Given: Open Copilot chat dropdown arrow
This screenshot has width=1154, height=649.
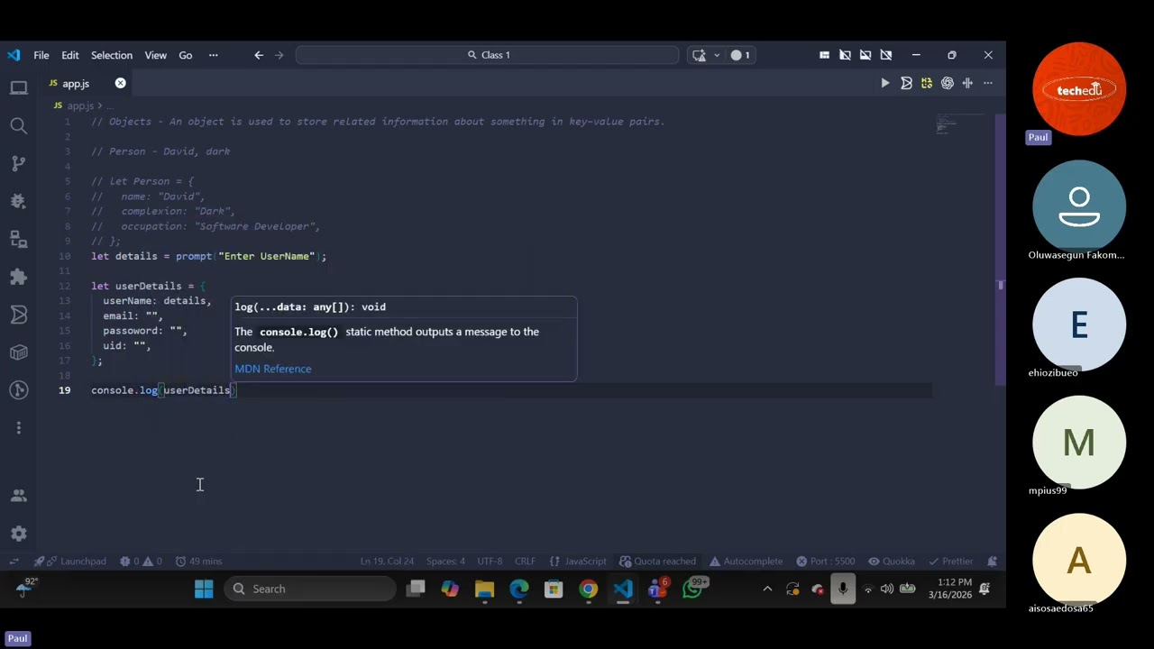Looking at the screenshot, I should point(717,55).
